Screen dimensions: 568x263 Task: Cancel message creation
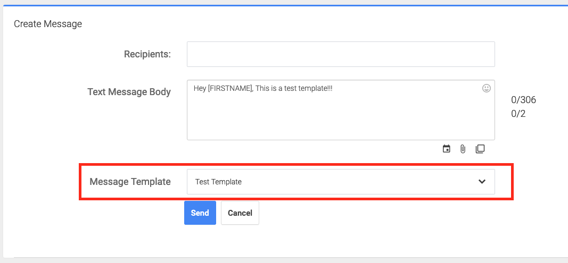[x=240, y=213]
